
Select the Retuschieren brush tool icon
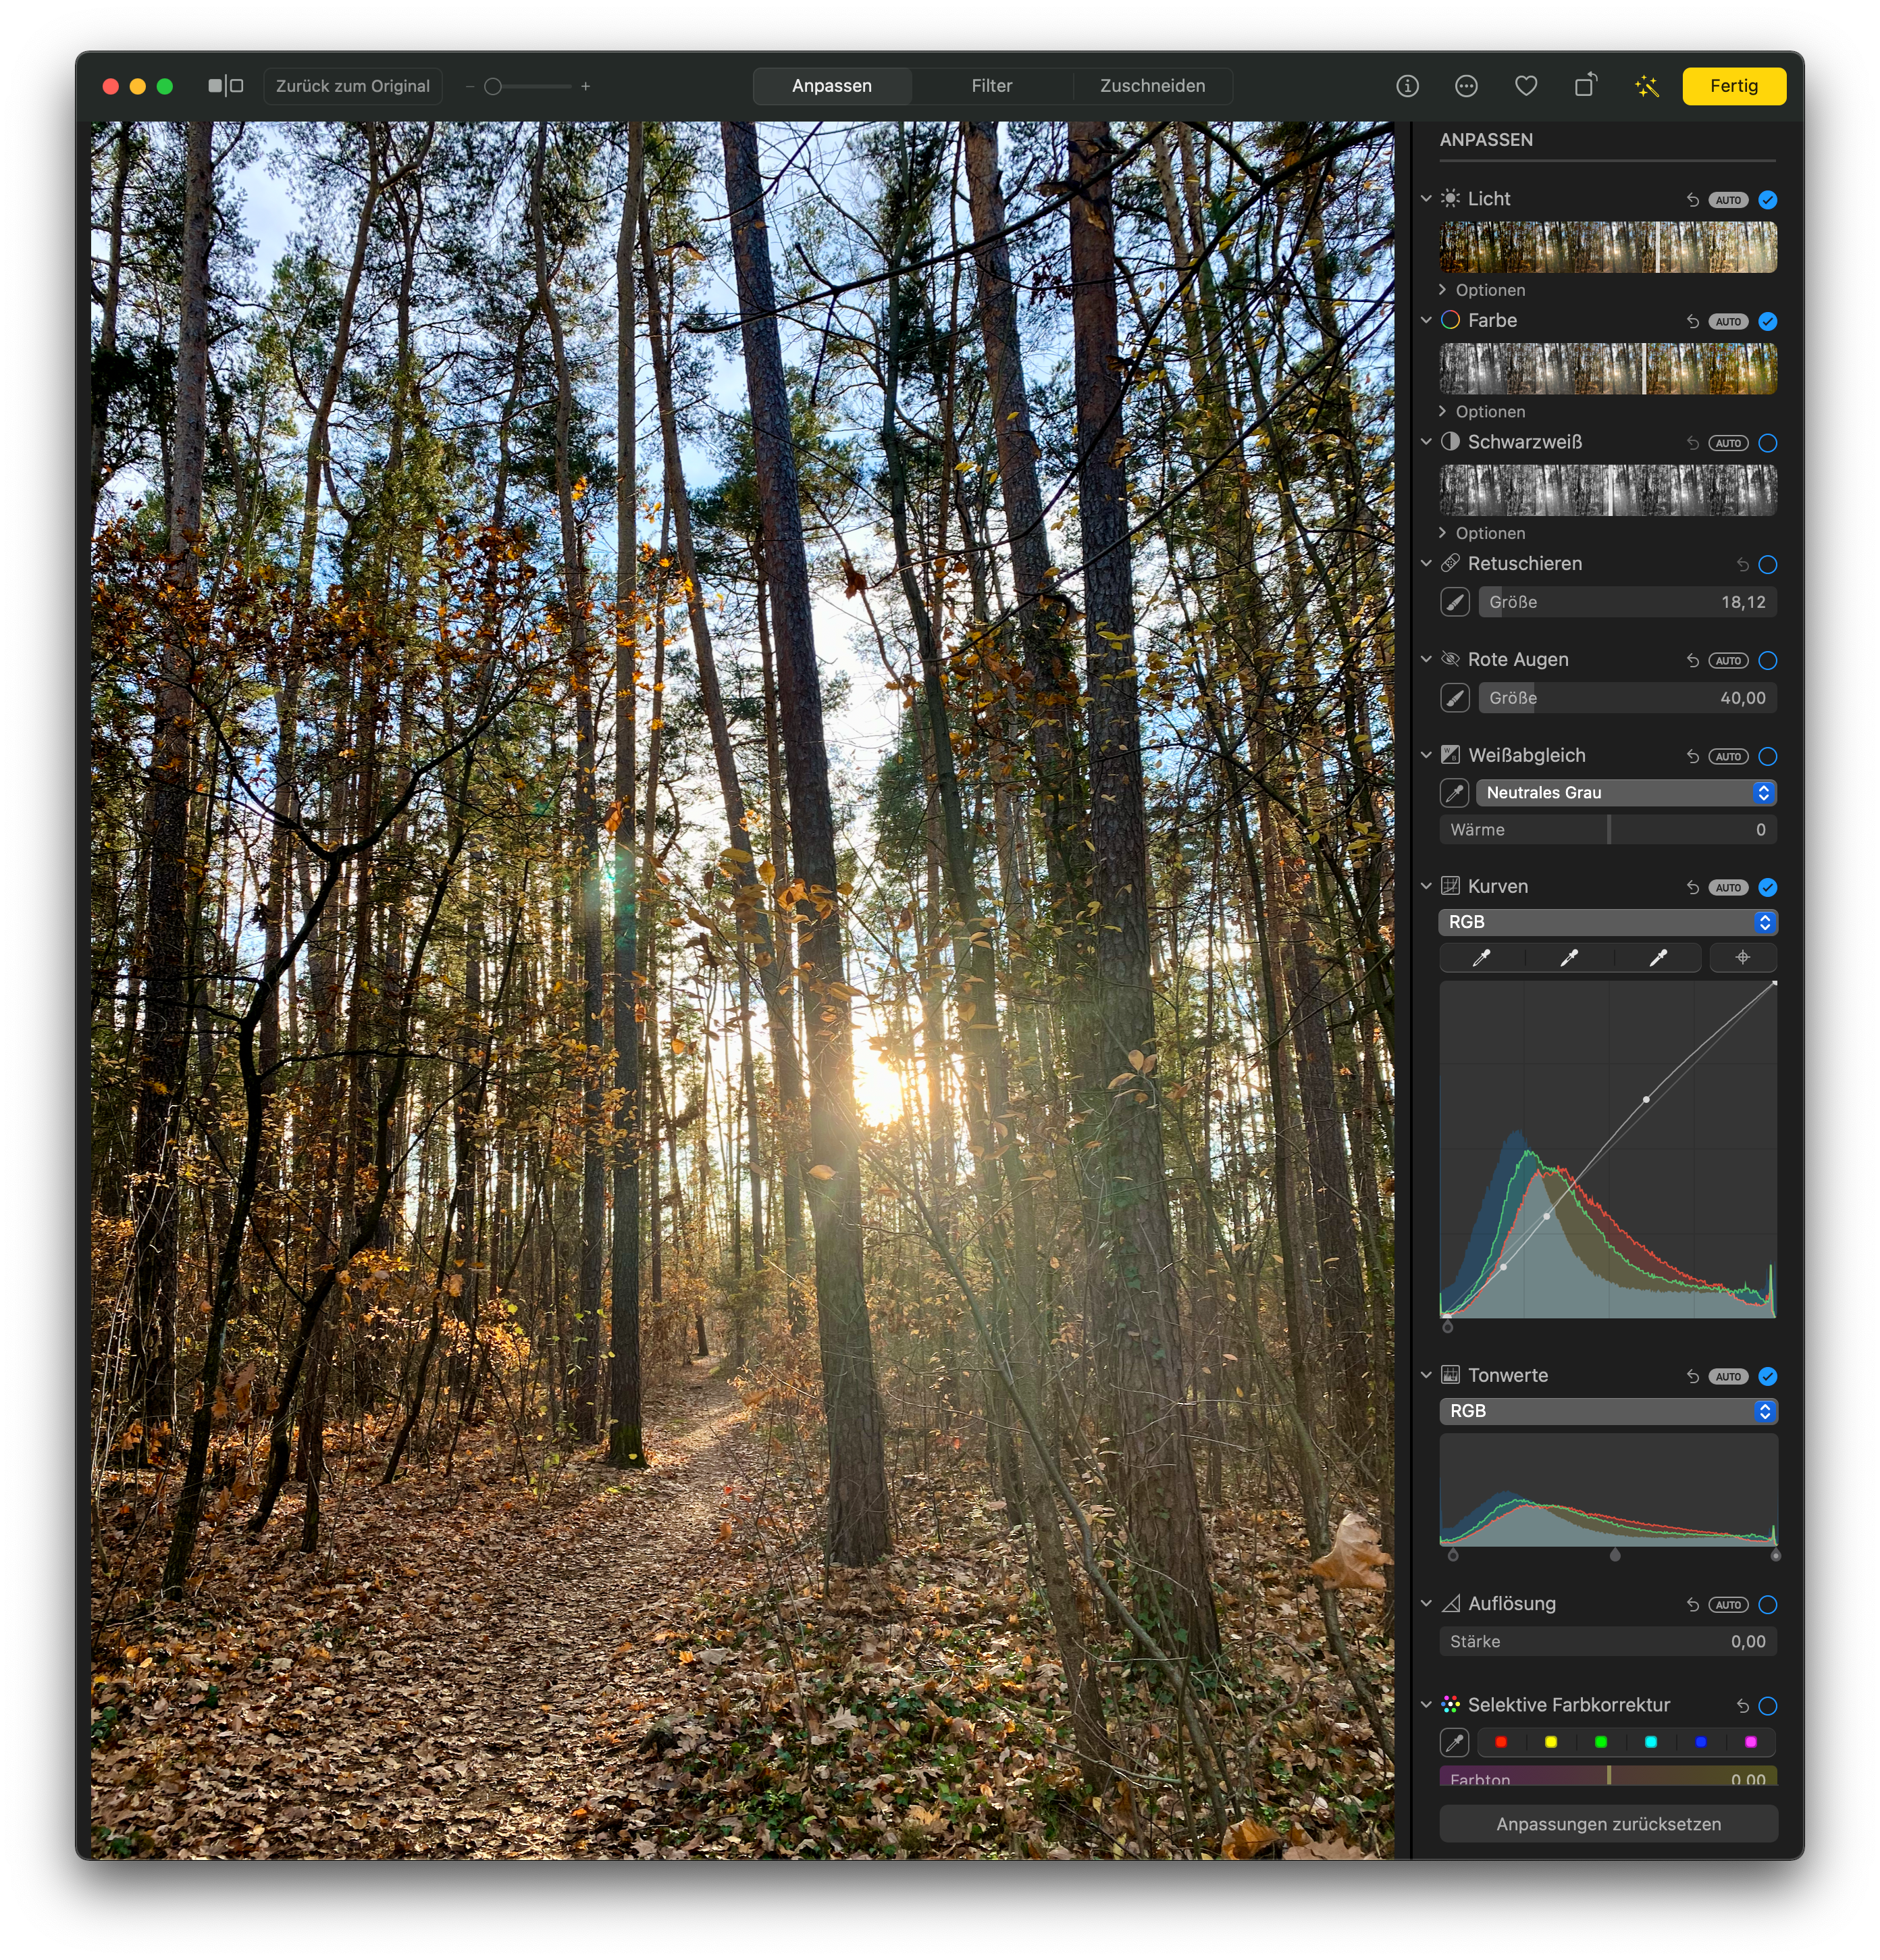click(x=1455, y=602)
